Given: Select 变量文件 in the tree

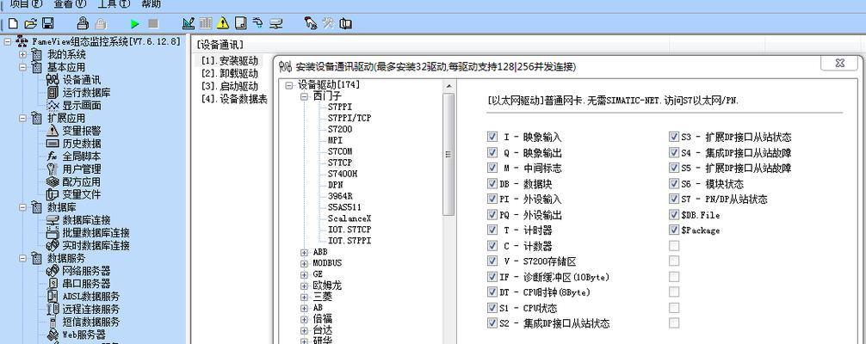Looking at the screenshot, I should click(81, 194).
